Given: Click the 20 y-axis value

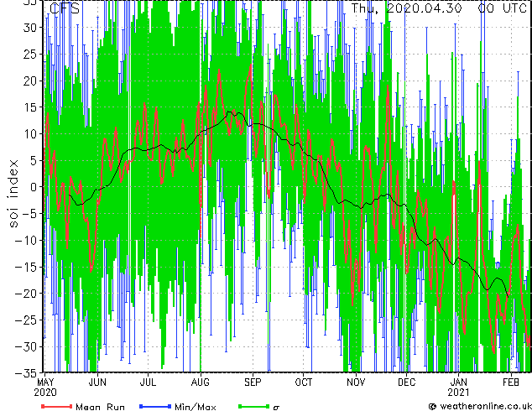Looking at the screenshot, I should (x=29, y=81).
